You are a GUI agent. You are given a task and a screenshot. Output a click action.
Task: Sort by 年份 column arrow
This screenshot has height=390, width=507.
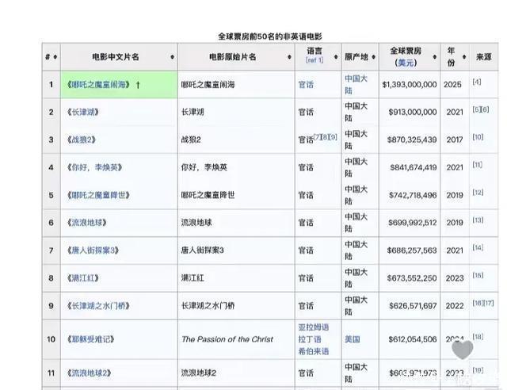click(464, 57)
